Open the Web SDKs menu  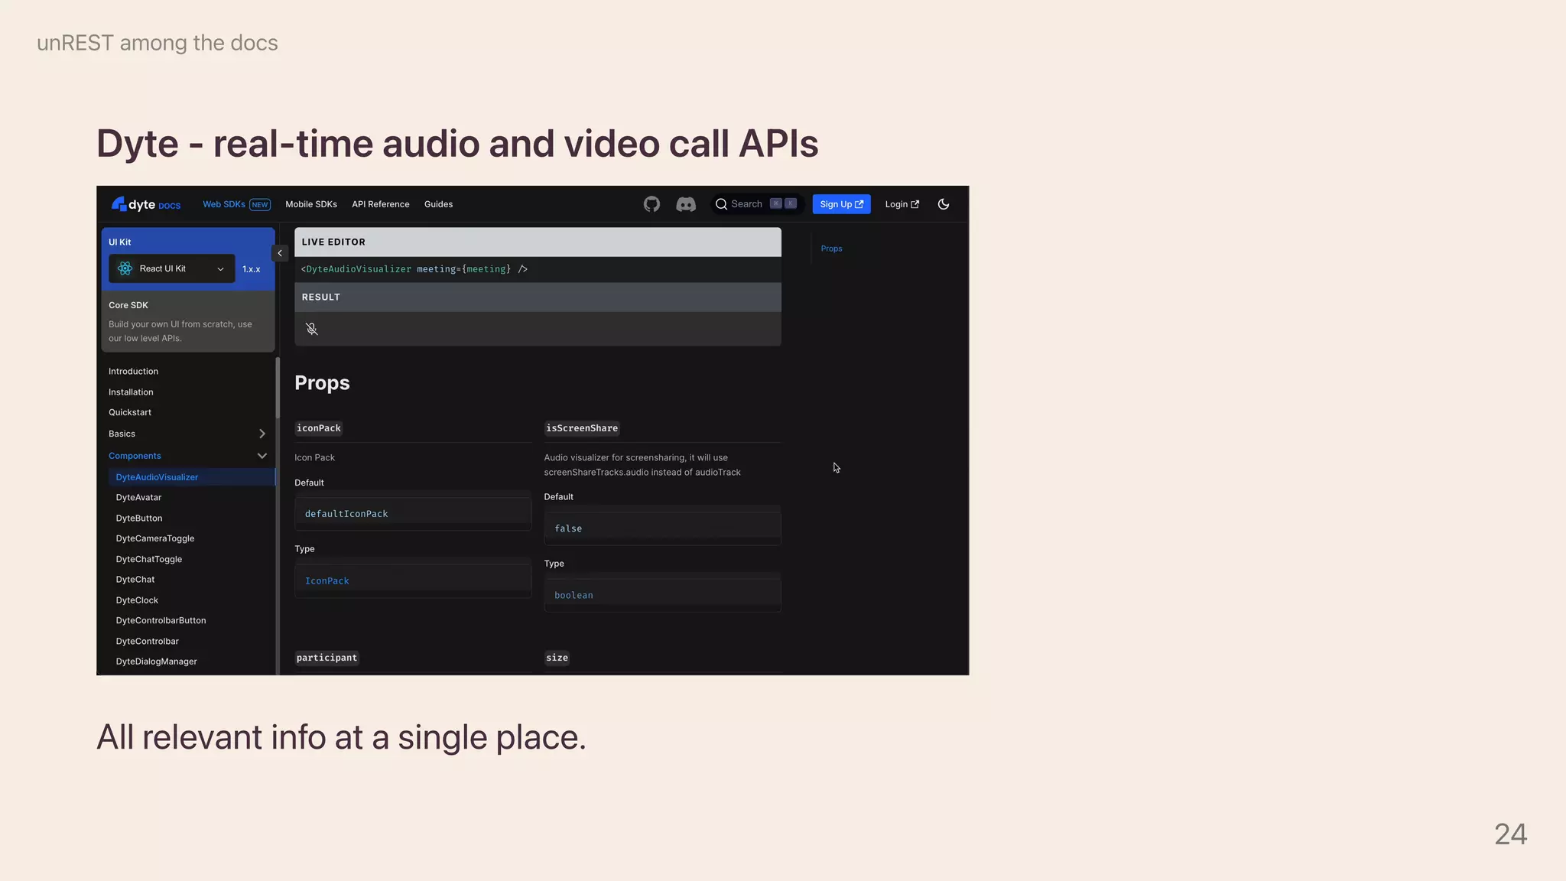click(x=236, y=204)
